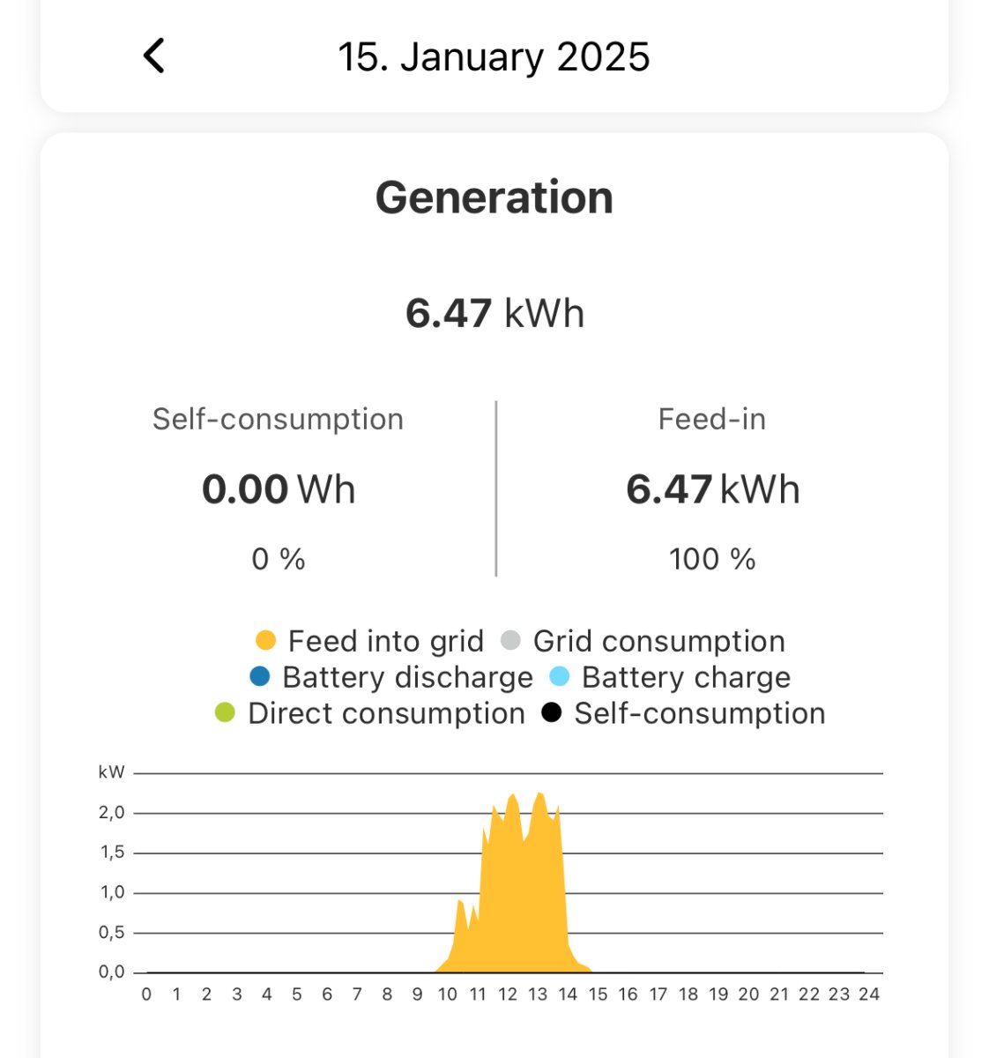Select the Feed-in 6.47 kWh value

[712, 489]
